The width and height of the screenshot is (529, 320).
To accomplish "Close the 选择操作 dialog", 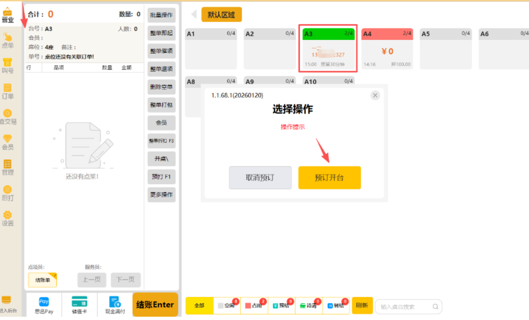I will click(x=375, y=95).
